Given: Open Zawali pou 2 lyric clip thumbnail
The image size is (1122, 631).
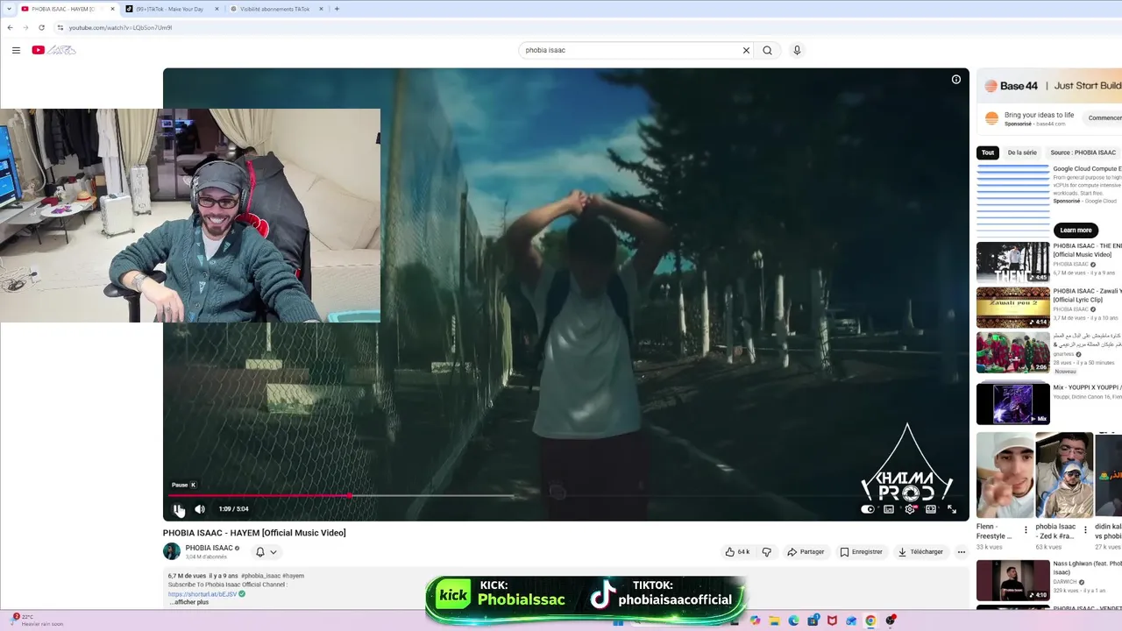Looking at the screenshot, I should point(1013,308).
